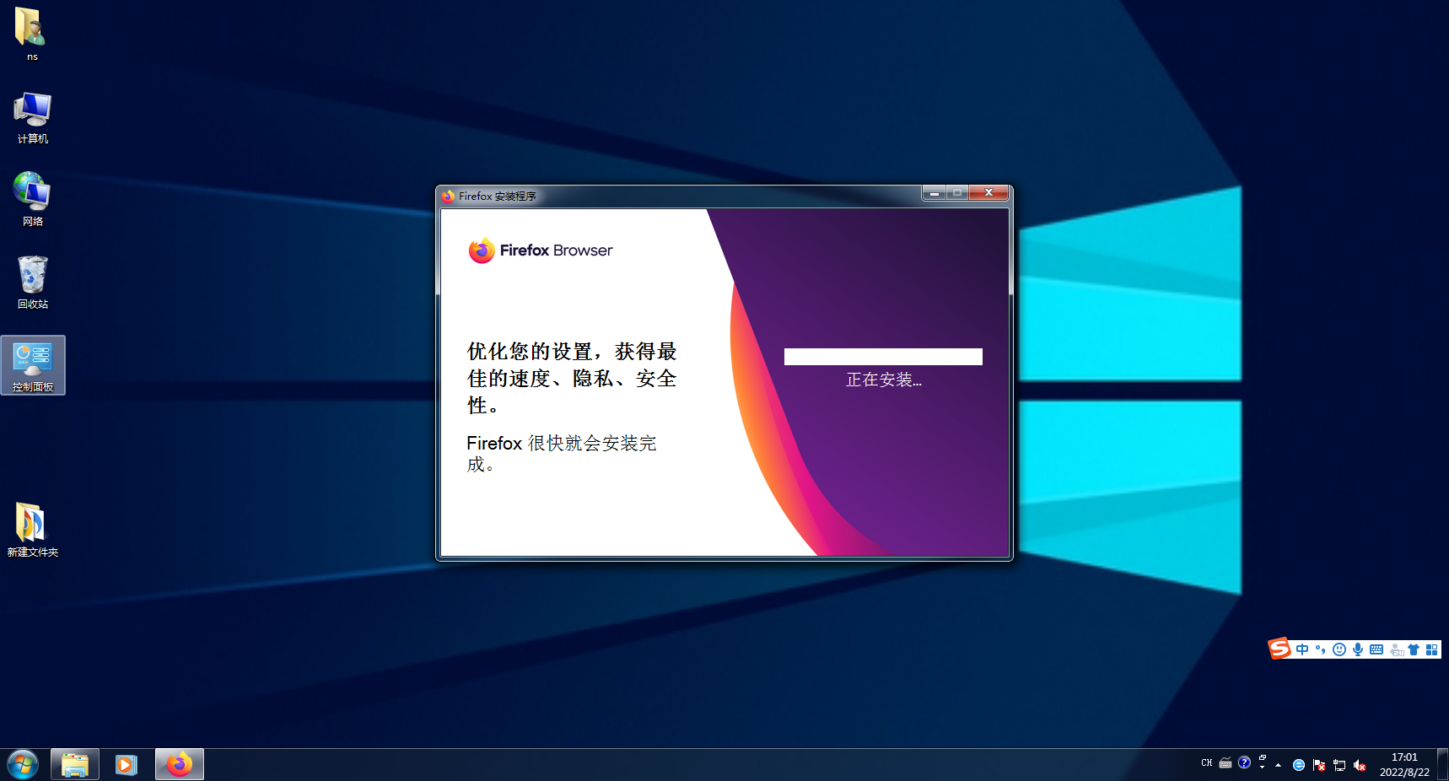This screenshot has height=781, width=1449.
Task: Toggle Chinese punctuation mode on IME bar
Action: (x=1321, y=649)
